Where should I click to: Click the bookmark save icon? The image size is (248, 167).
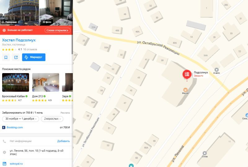tap(6, 57)
